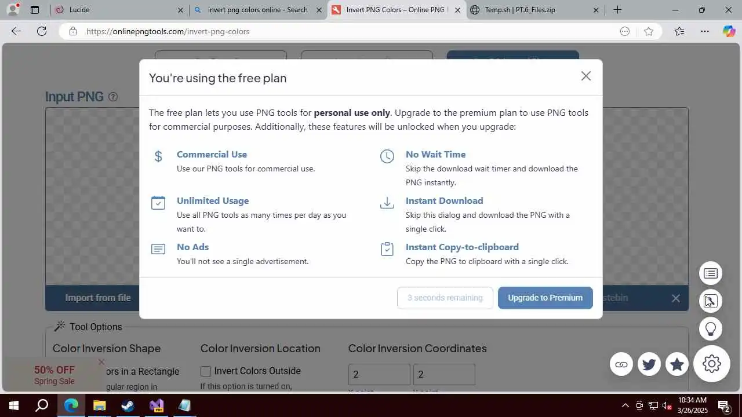Click the clock No Wait Time icon
Screen dimensions: 742x417
387,156
